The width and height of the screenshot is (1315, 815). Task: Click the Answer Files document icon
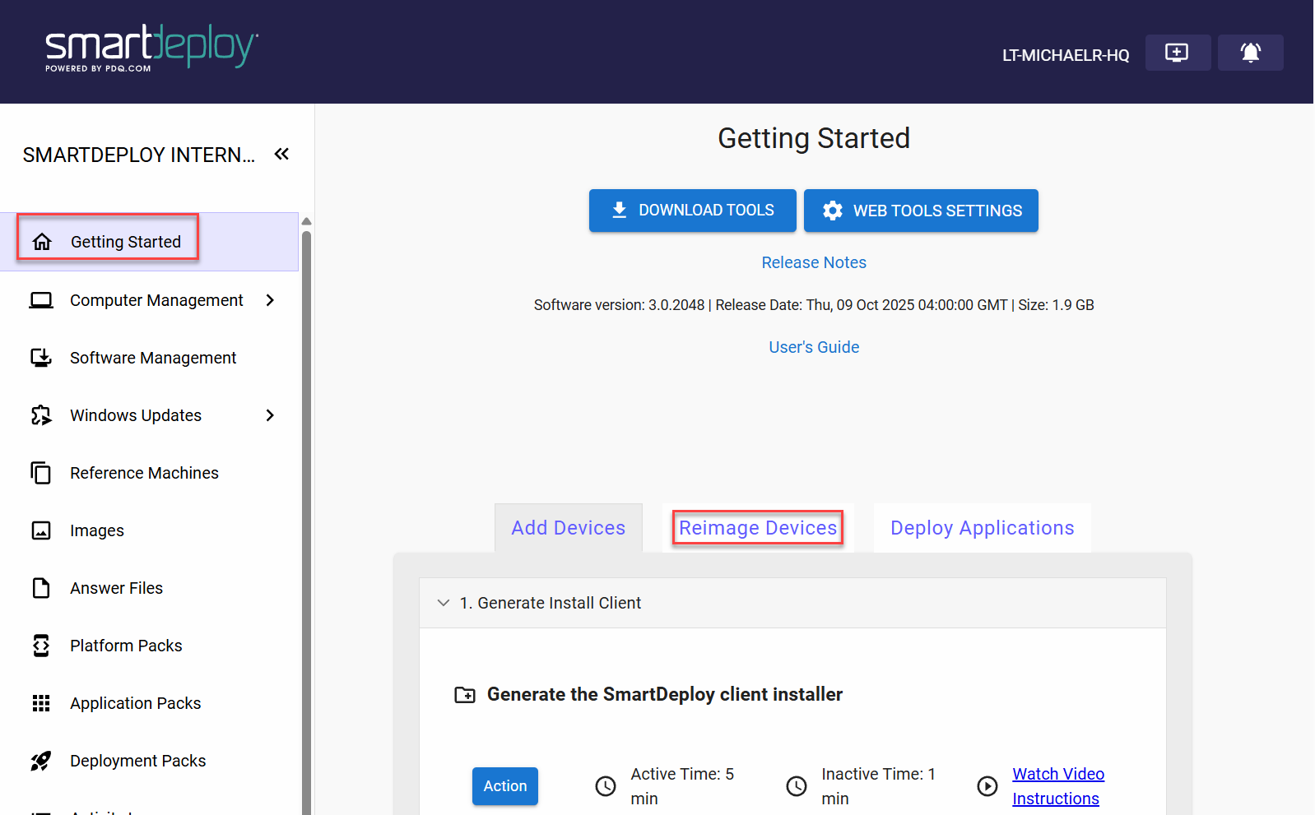41,588
